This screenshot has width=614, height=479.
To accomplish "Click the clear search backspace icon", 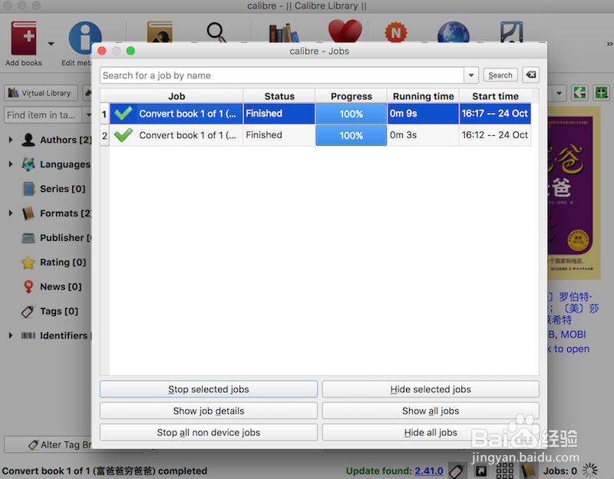I will tap(530, 74).
